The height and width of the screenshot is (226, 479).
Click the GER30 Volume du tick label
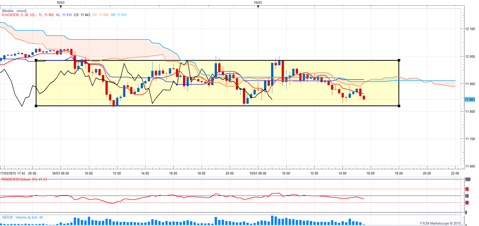[x=23, y=217]
